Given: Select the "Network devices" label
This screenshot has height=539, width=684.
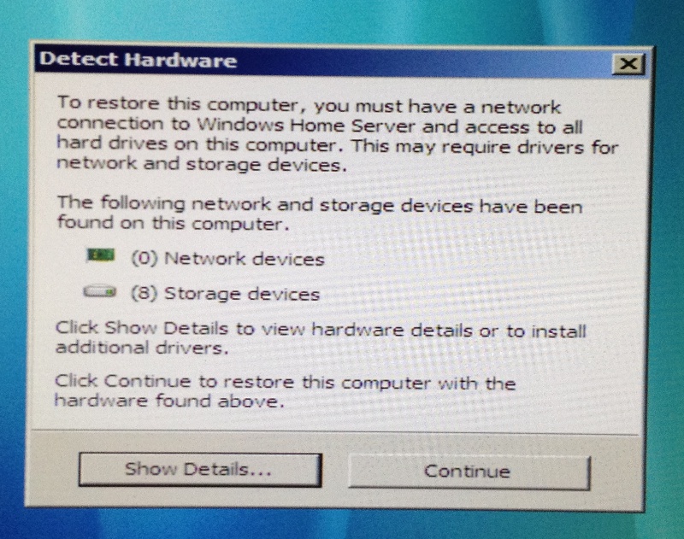Looking at the screenshot, I should [245, 259].
